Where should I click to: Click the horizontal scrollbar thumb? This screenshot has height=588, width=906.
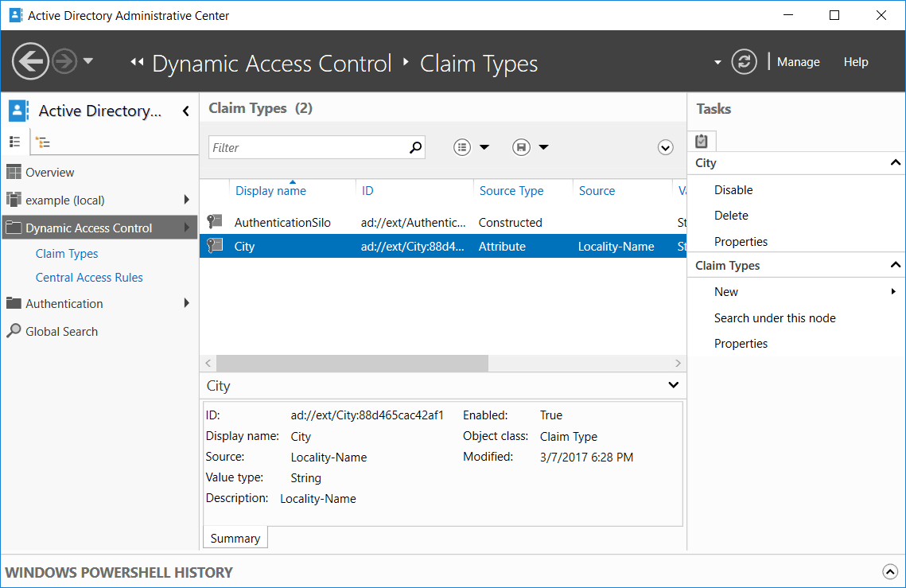click(352, 363)
